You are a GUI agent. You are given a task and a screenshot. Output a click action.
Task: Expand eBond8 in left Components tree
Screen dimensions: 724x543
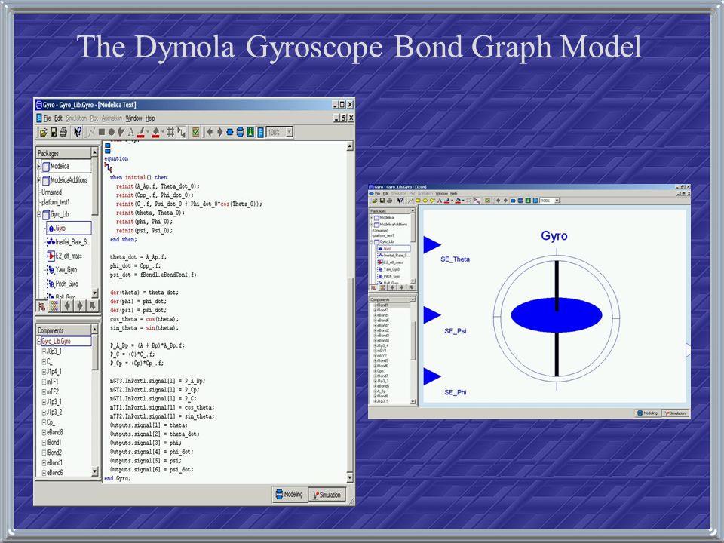click(x=44, y=433)
